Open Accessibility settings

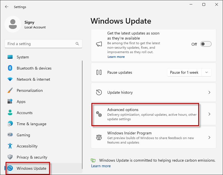43,146
